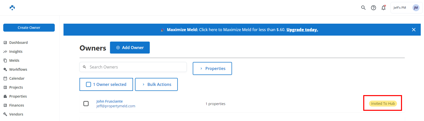Open the Melds sidebar item
This screenshot has height=121, width=424.
tap(14, 60)
